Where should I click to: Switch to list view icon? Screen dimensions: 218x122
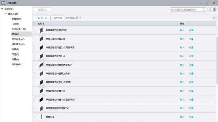pyautogui.click(x=214, y=9)
